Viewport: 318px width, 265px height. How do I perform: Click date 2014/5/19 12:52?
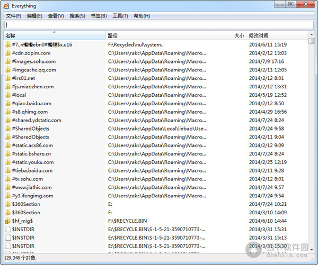pos(268,95)
